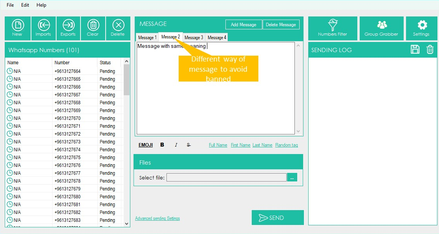Screen dimensions: 439x234
Task: Browse for a file to attach
Action: [x=292, y=178]
